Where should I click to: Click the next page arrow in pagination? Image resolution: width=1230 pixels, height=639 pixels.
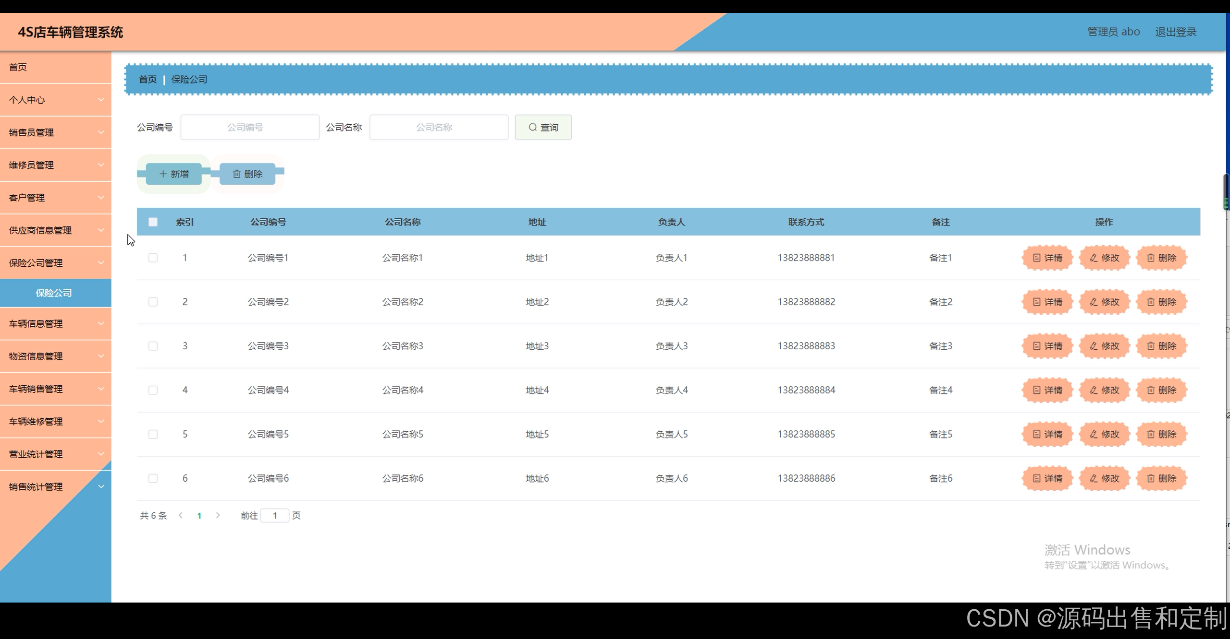tap(218, 515)
